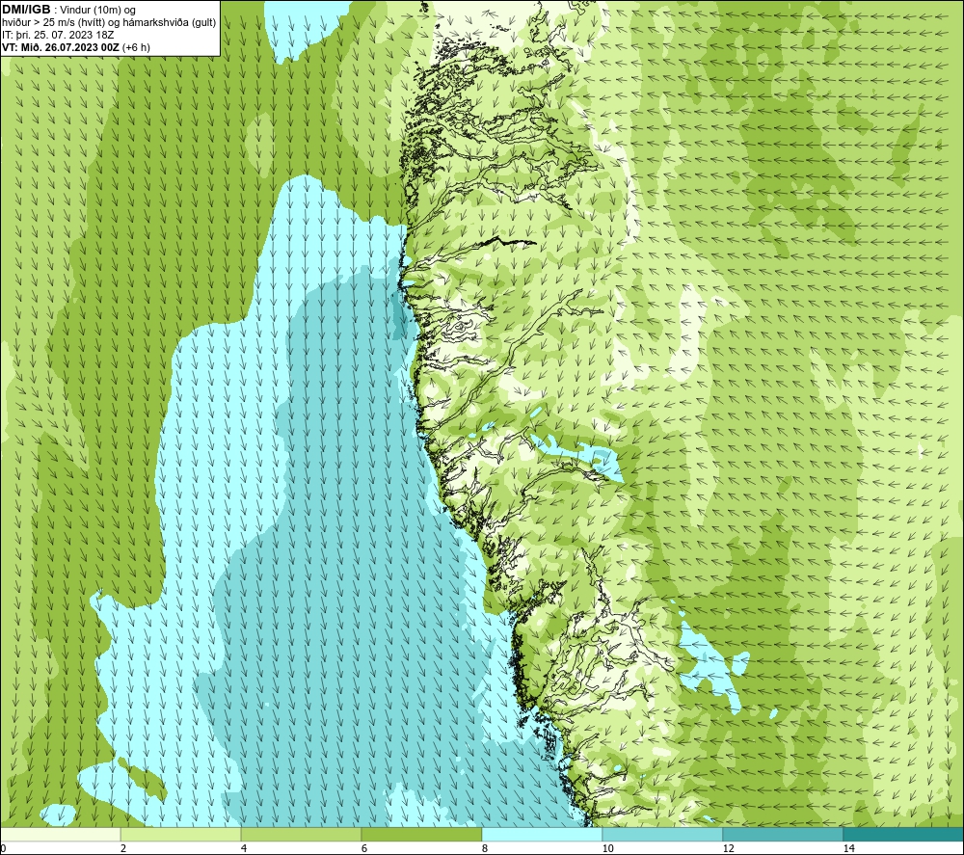Screen dimensions: 964x855
Task: Click the "IT: þri. 25. 07. 2023 18Z" line
Action: 58,35
